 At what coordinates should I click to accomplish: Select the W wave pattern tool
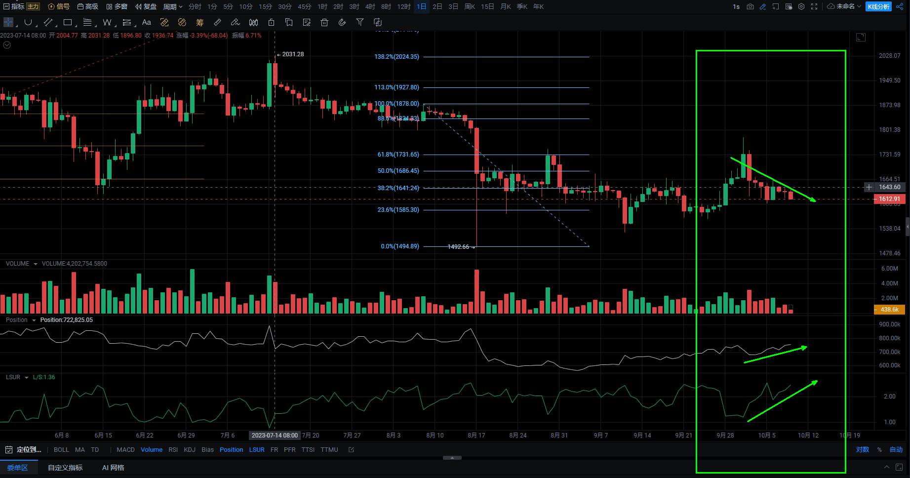point(107,22)
